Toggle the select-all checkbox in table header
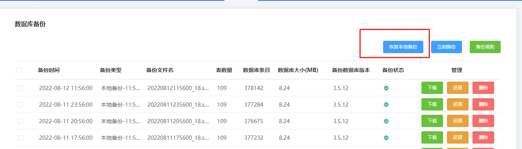 click(x=19, y=70)
